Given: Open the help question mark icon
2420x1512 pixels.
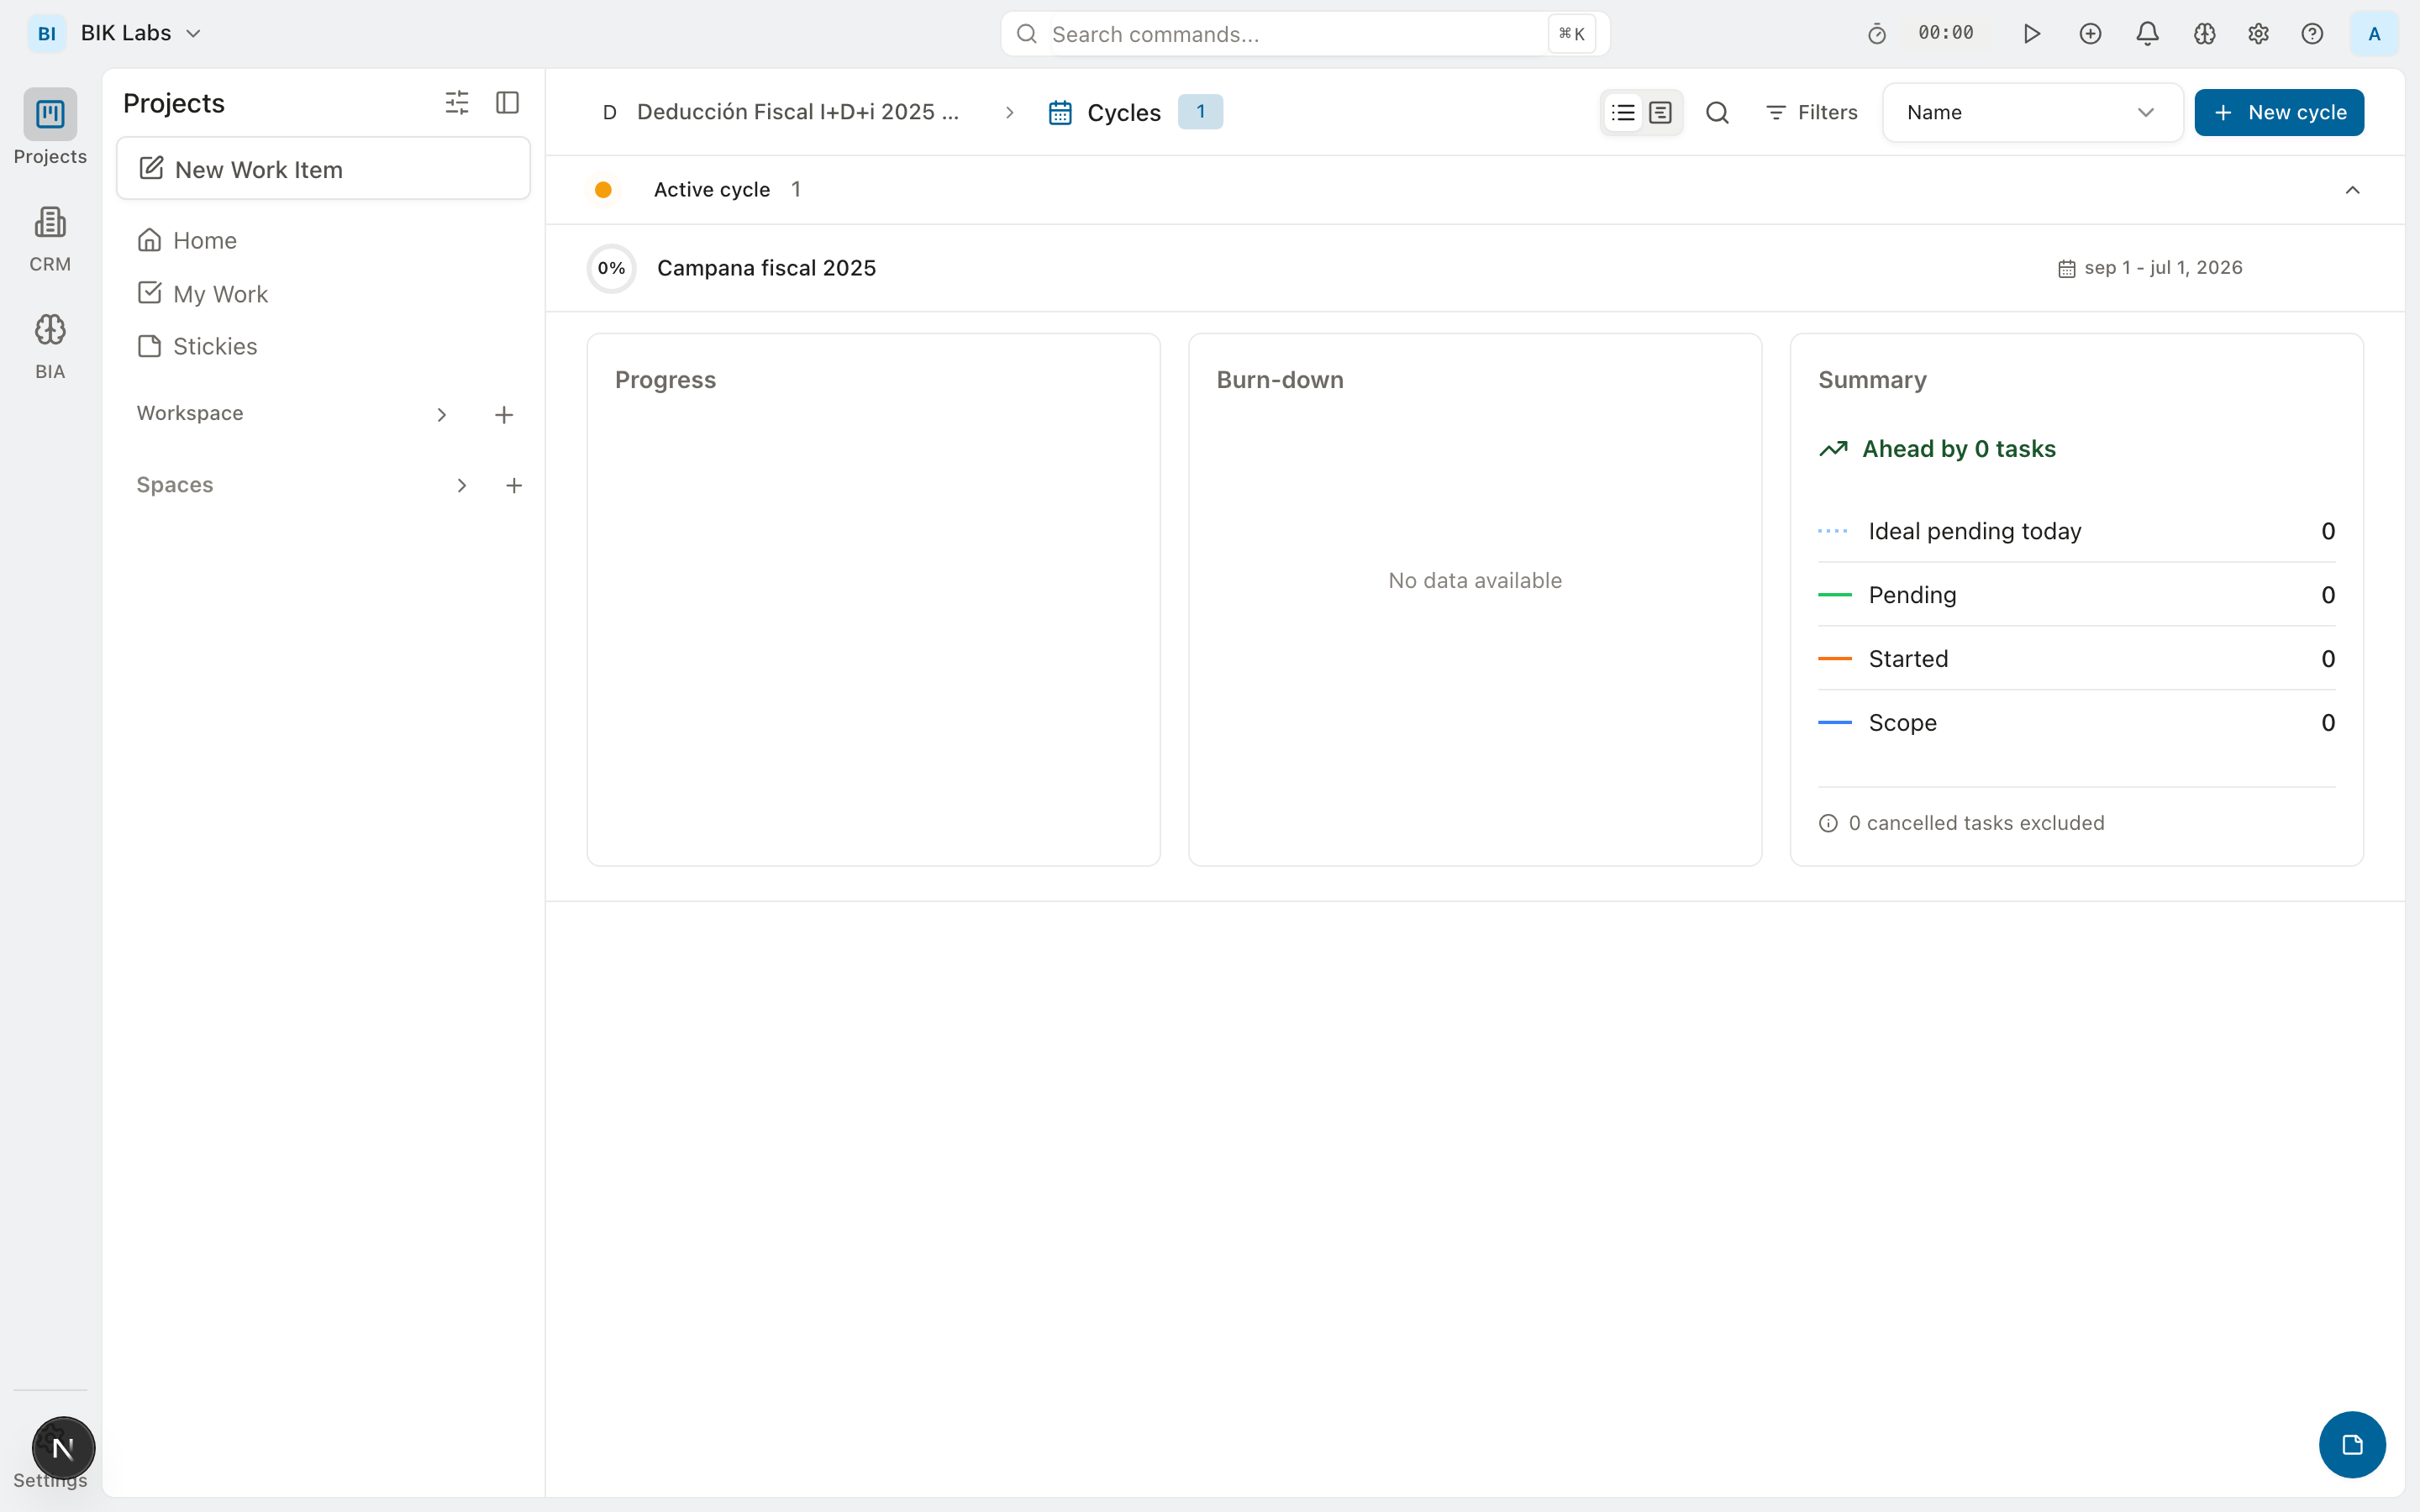Looking at the screenshot, I should 2312,34.
